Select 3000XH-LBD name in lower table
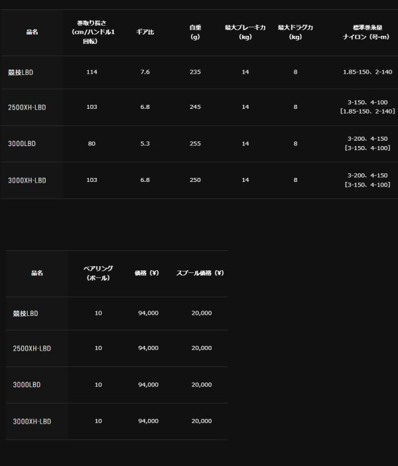This screenshot has width=398, height=466. coord(32,422)
